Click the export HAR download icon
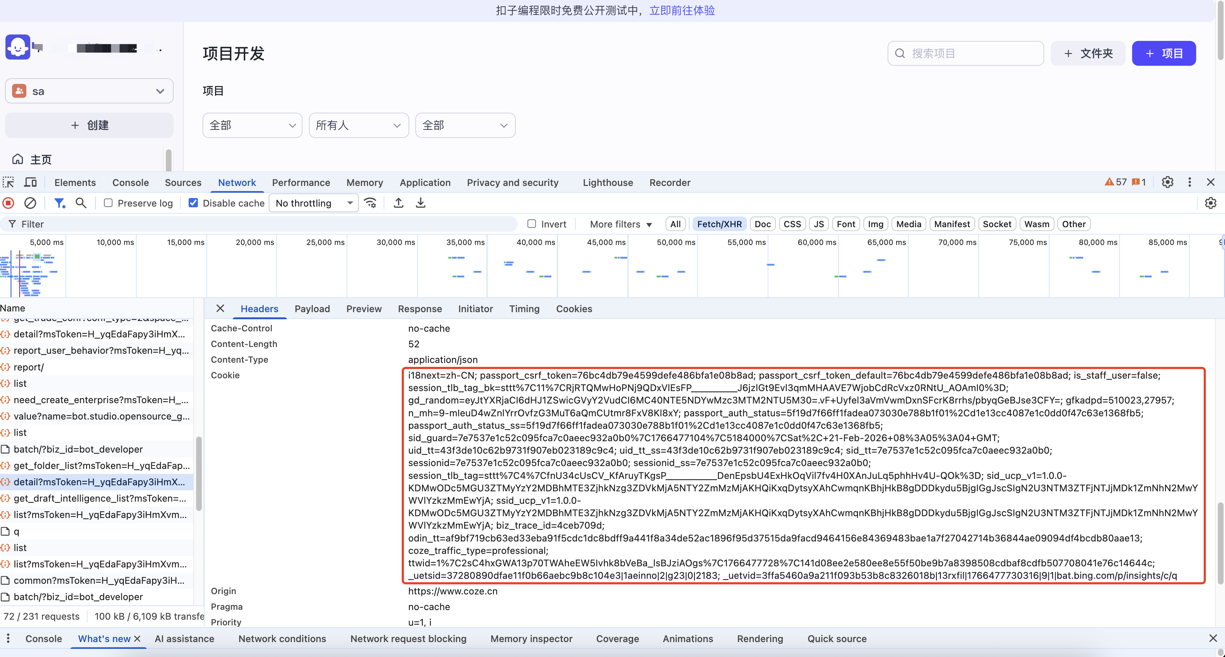1225x657 pixels. [x=420, y=203]
